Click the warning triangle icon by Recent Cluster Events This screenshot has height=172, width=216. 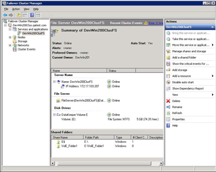146,23
